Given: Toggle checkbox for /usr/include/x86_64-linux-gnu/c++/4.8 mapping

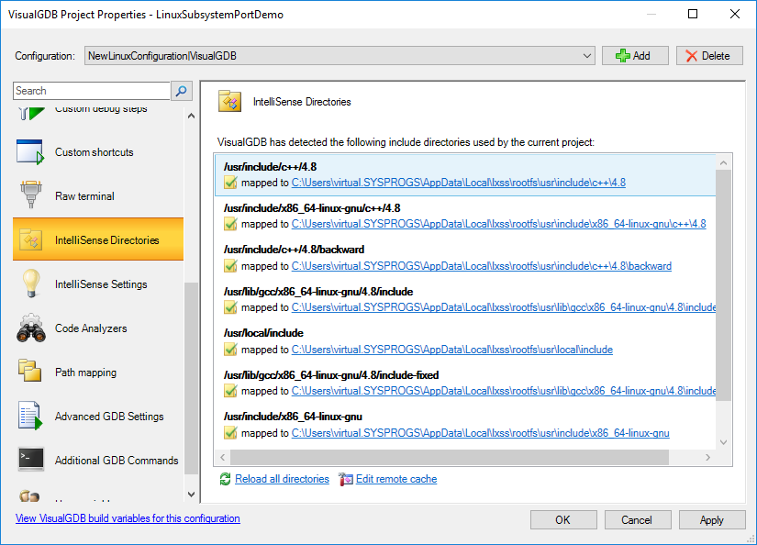Looking at the screenshot, I should click(230, 224).
